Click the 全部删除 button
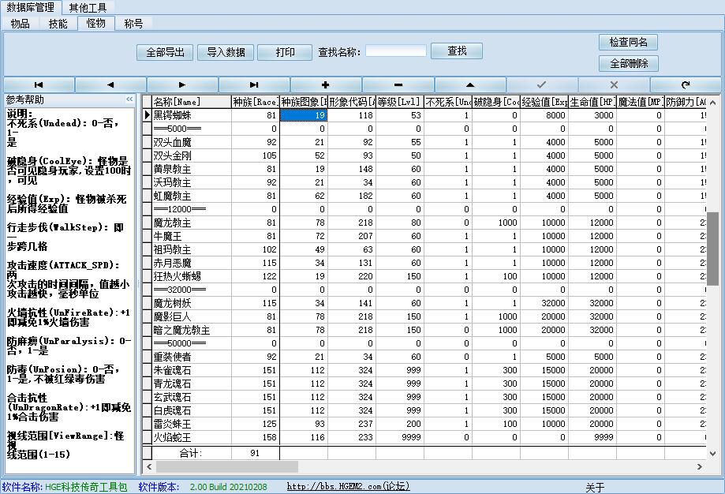The image size is (725, 494). (x=628, y=63)
